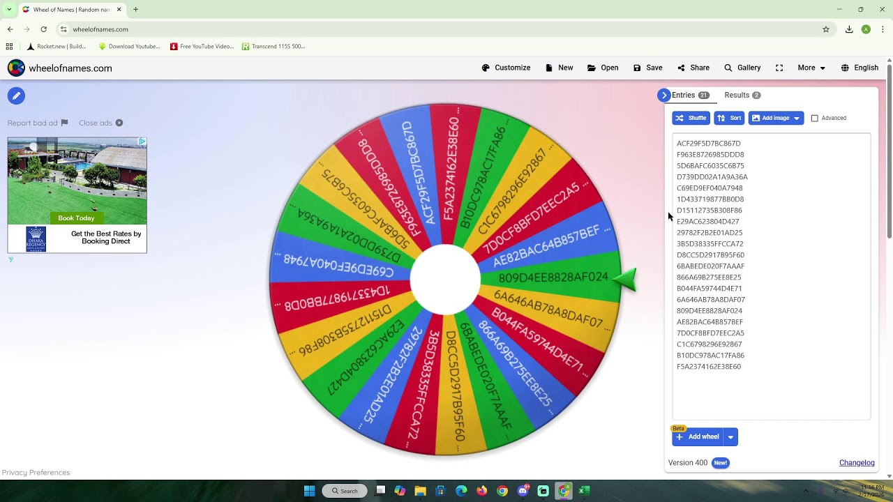Bookmark the page with the star icon
This screenshot has height=502, width=893.
826,29
